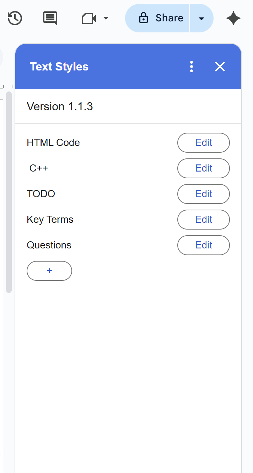Click the Gemini sparkle icon

pos(233,18)
